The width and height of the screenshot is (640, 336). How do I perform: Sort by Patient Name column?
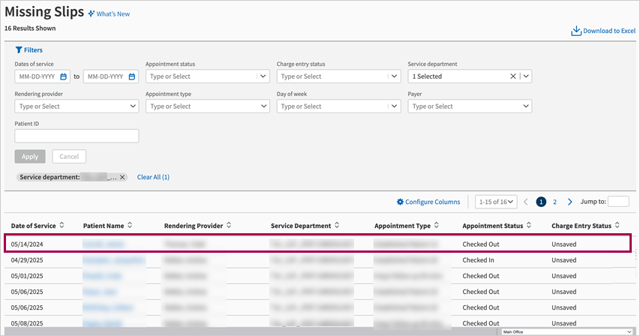(x=130, y=225)
